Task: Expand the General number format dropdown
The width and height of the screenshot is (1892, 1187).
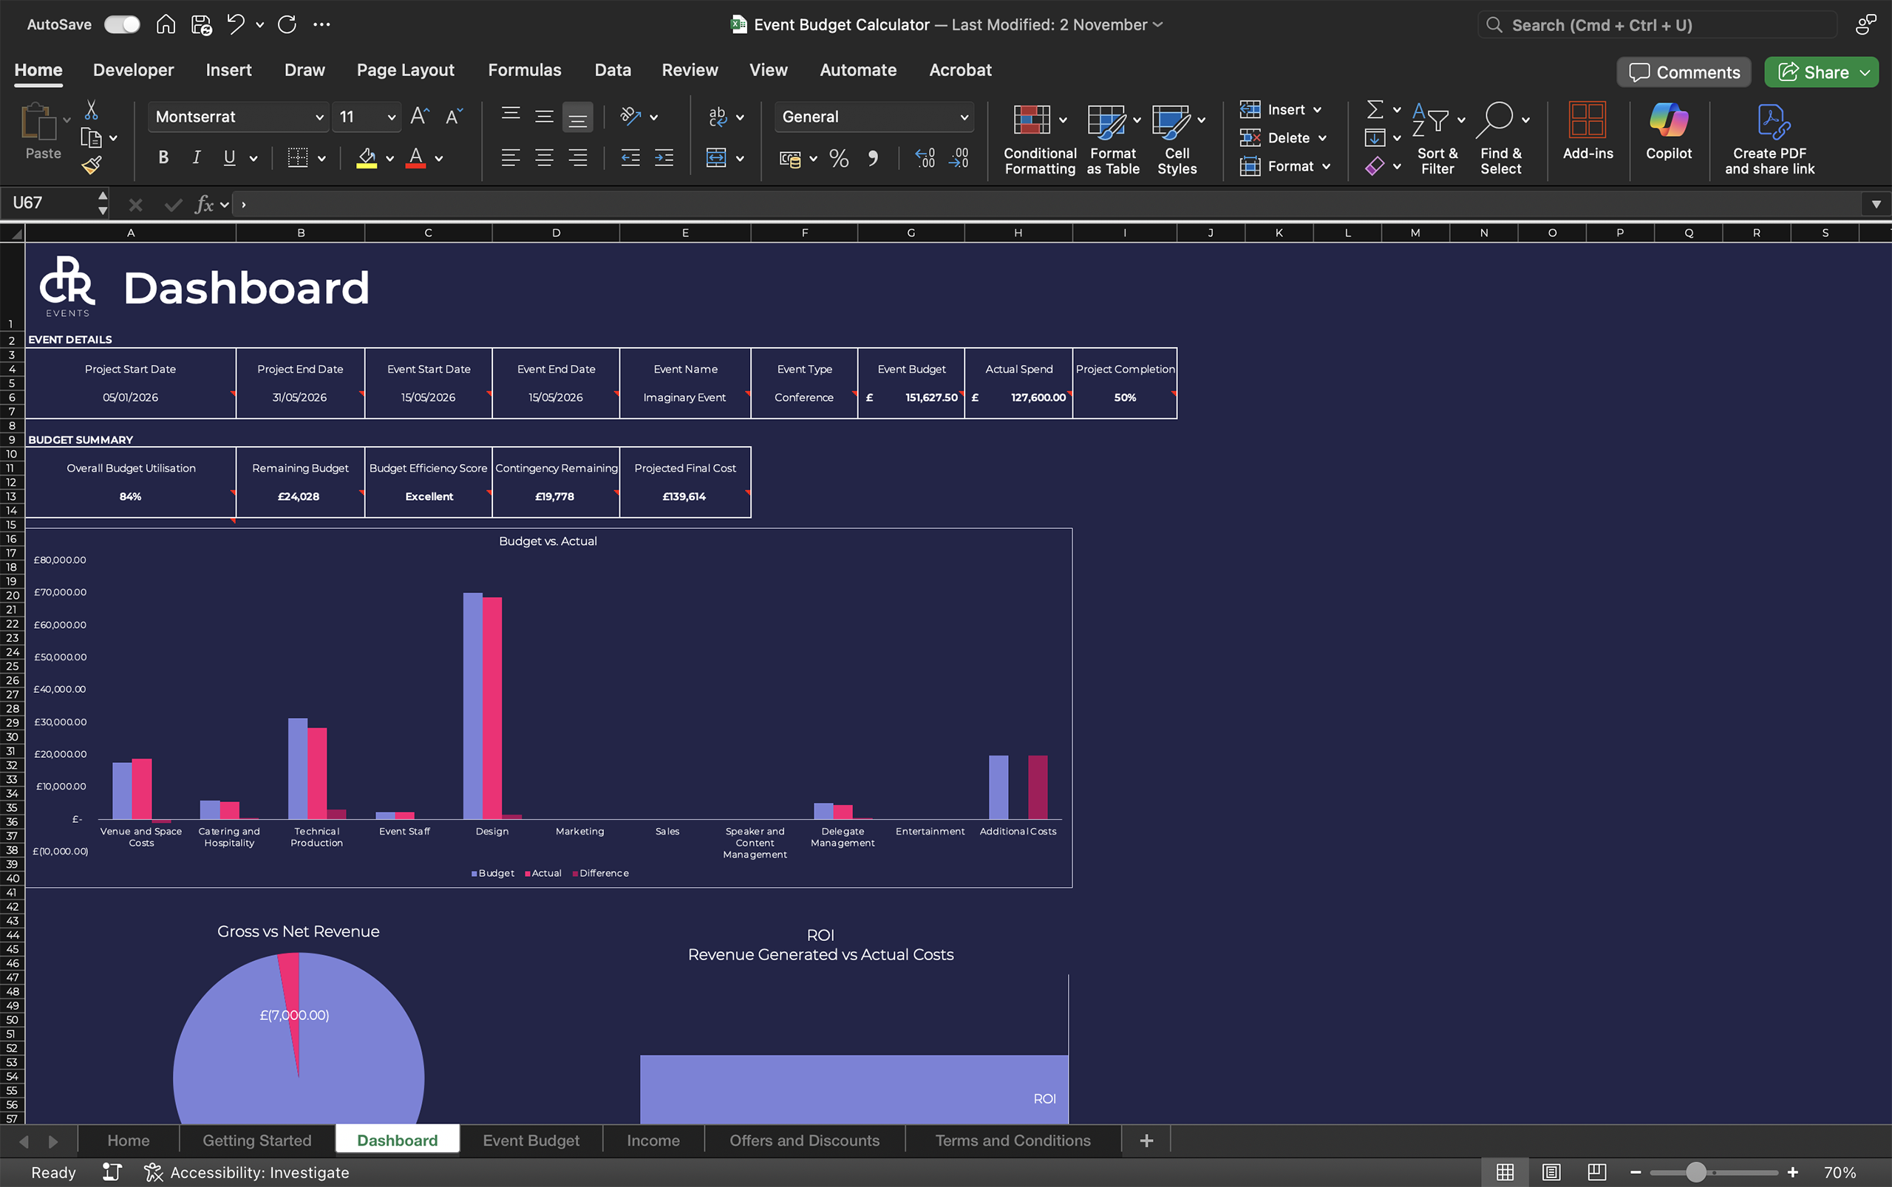Action: tap(963, 117)
